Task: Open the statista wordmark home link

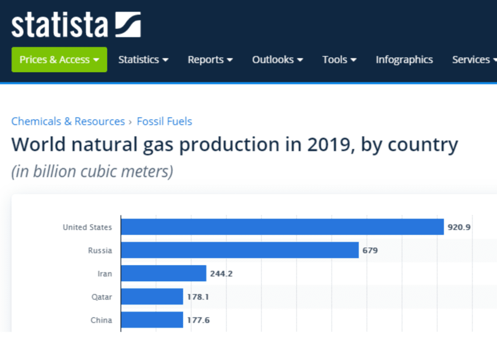Action: pyautogui.click(x=60, y=24)
